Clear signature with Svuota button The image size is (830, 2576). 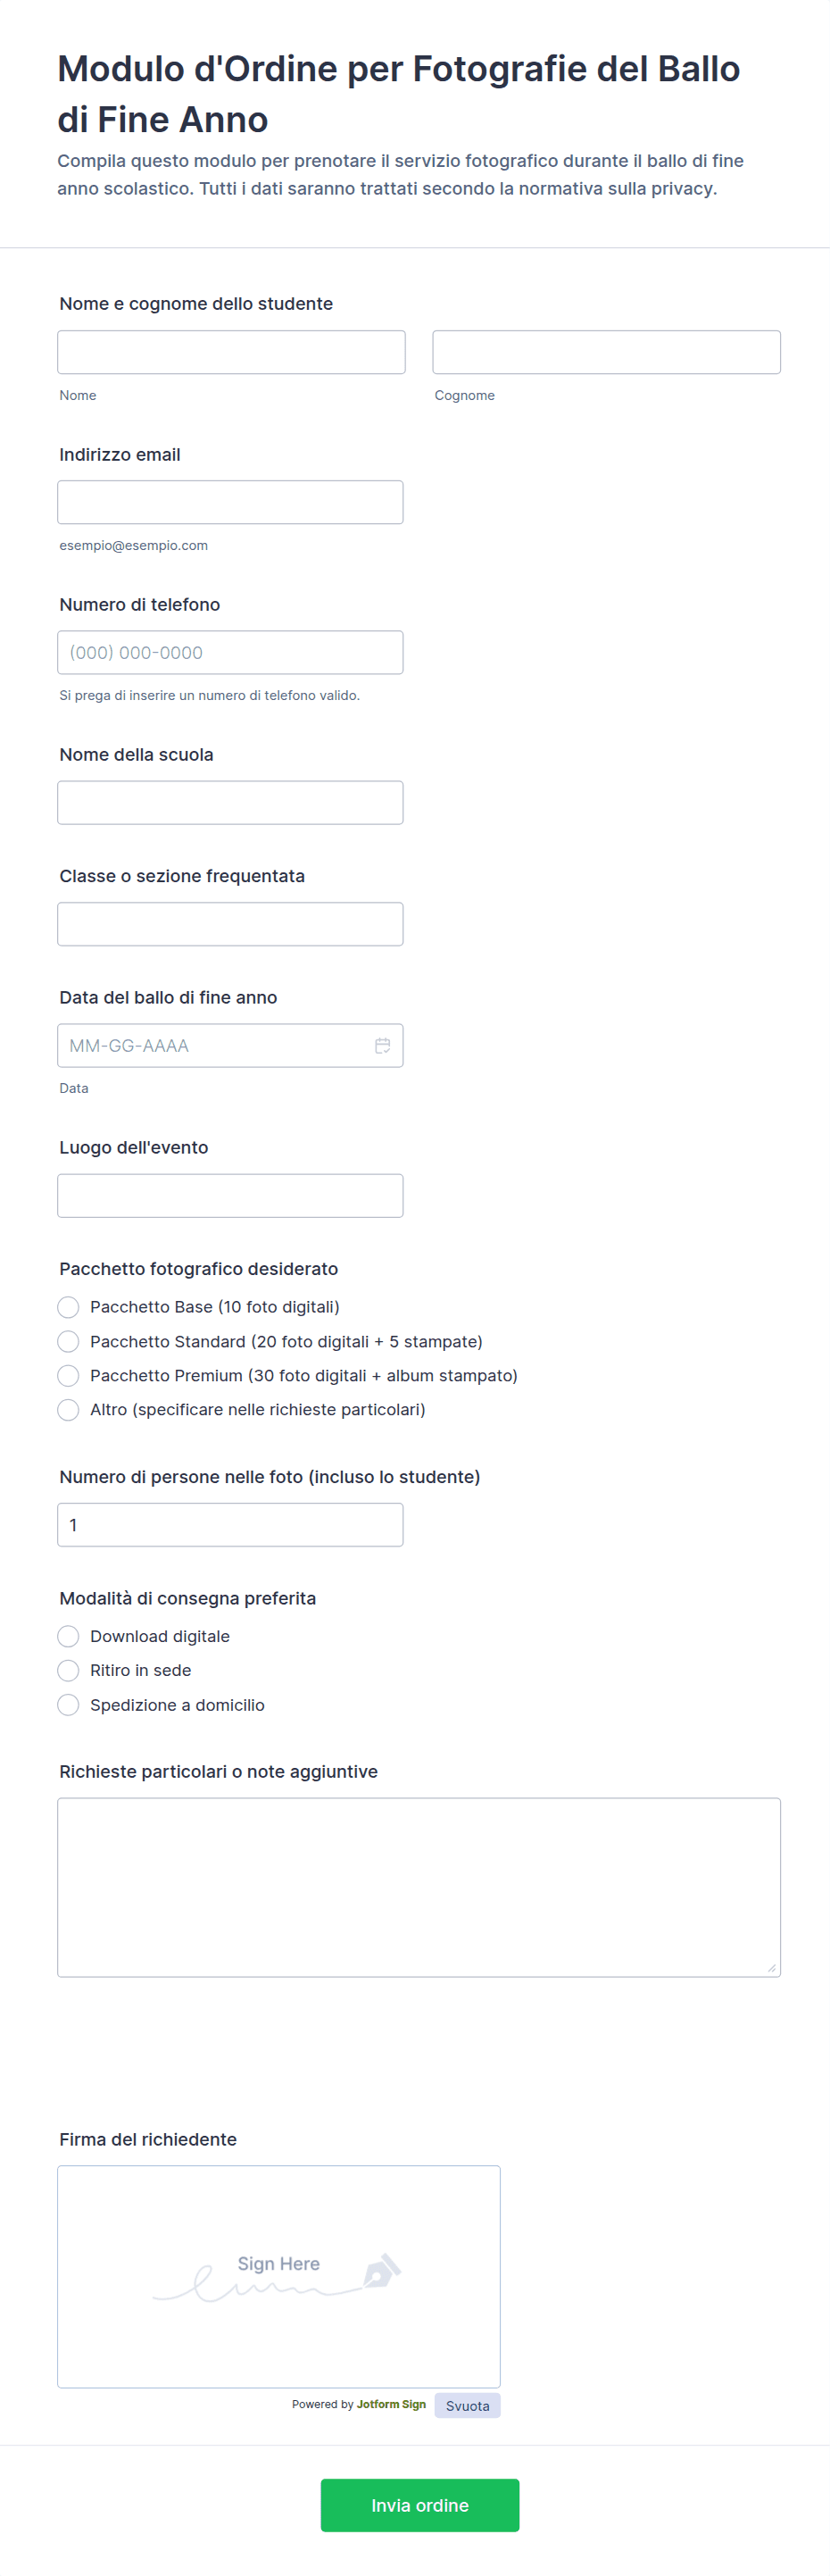(x=467, y=2406)
